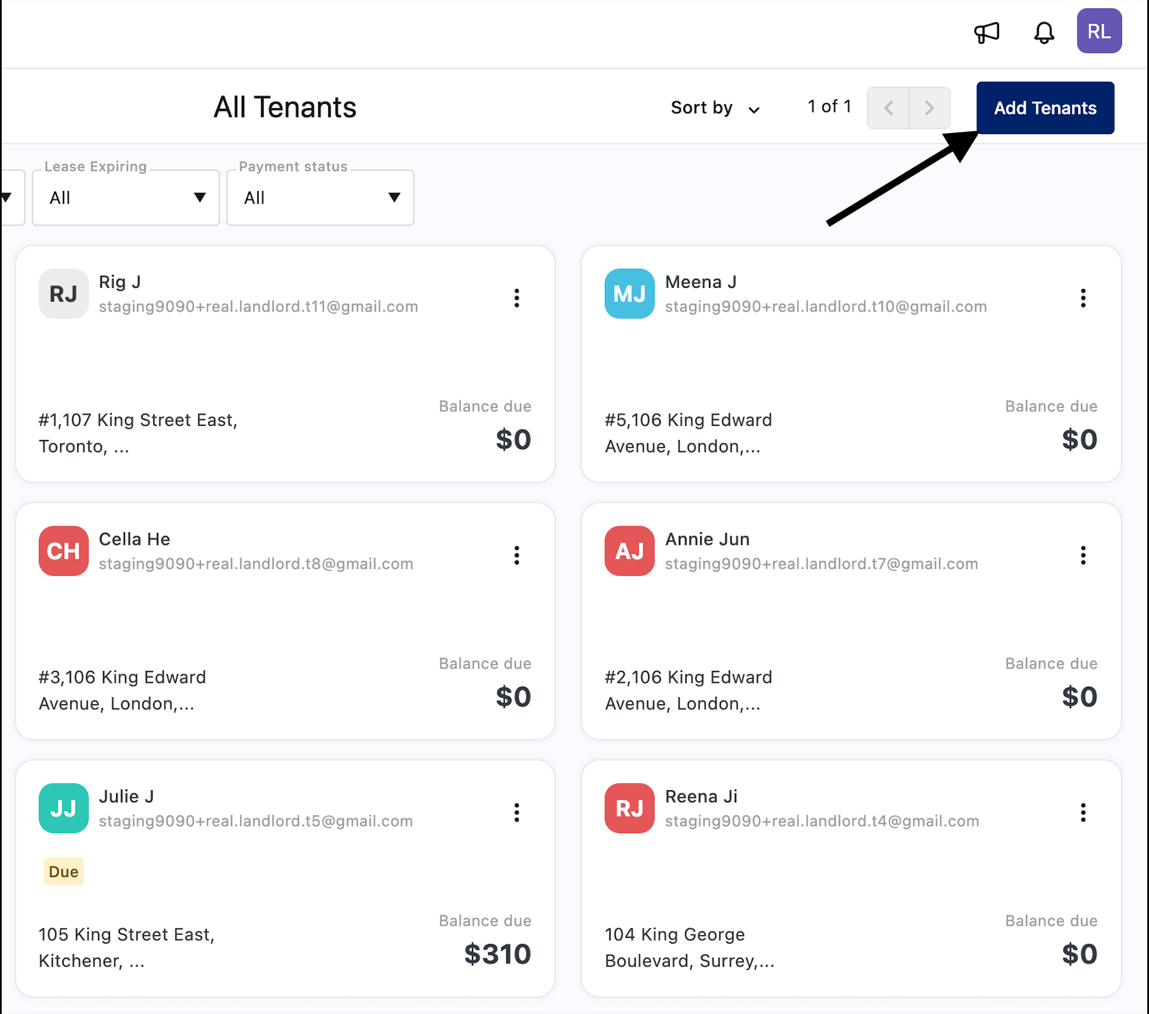Open three-dot menu on Cella He card
The width and height of the screenshot is (1149, 1014).
coord(516,555)
